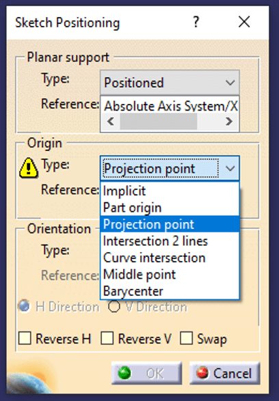Click the yellow warning icon beside Origin Type
This screenshot has width=279, height=401.
pyautogui.click(x=29, y=168)
